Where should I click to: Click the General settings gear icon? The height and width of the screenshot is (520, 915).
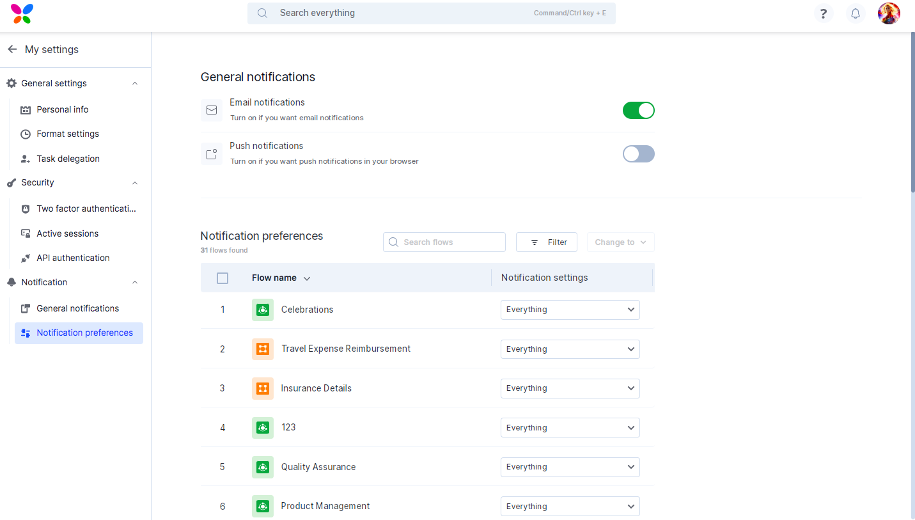coord(12,83)
